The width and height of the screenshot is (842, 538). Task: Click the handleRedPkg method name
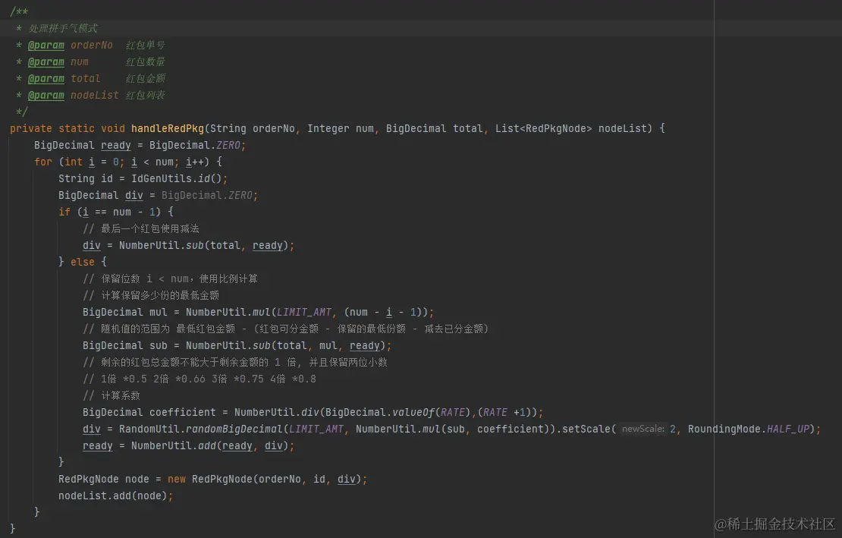(168, 128)
